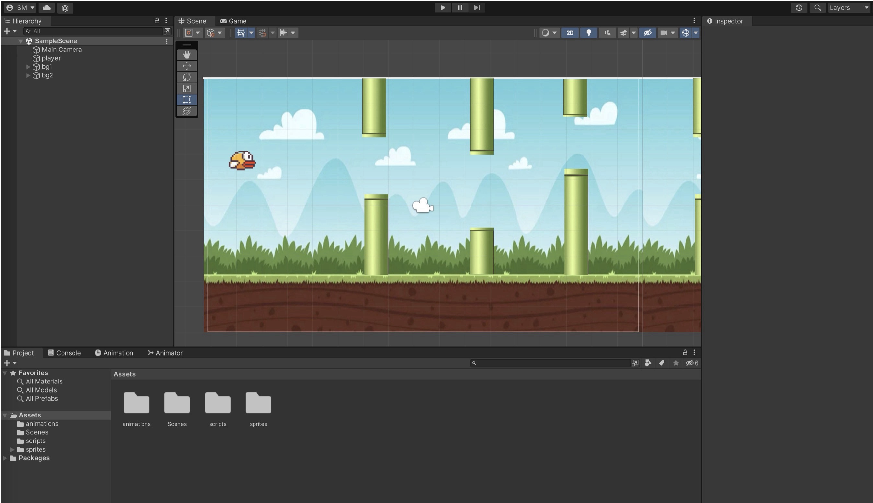The width and height of the screenshot is (873, 503).
Task: Lock the Project panel
Action: click(x=685, y=352)
